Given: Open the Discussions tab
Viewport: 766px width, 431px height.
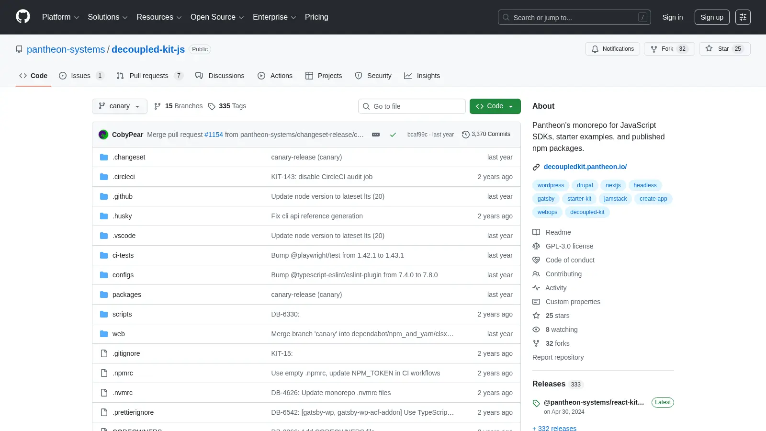Looking at the screenshot, I should click(220, 76).
